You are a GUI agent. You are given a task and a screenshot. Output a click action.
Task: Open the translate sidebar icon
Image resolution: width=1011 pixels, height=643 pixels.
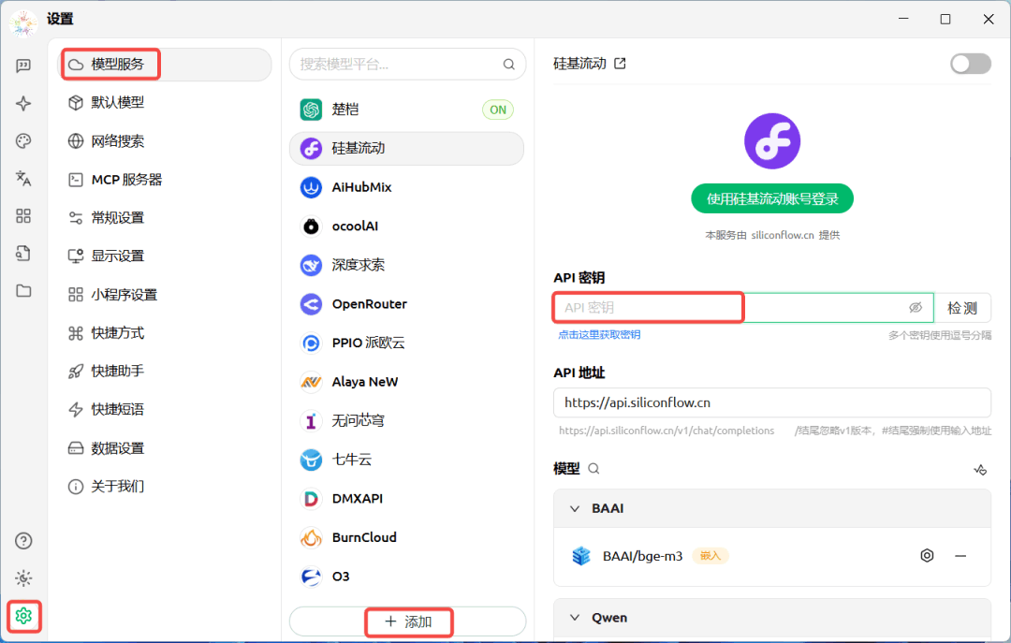click(x=23, y=178)
